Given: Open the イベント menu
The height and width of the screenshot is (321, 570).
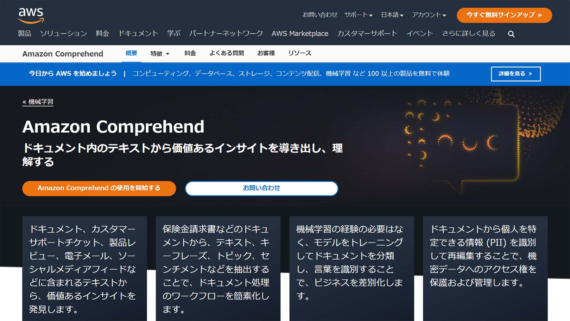Looking at the screenshot, I should tap(420, 34).
